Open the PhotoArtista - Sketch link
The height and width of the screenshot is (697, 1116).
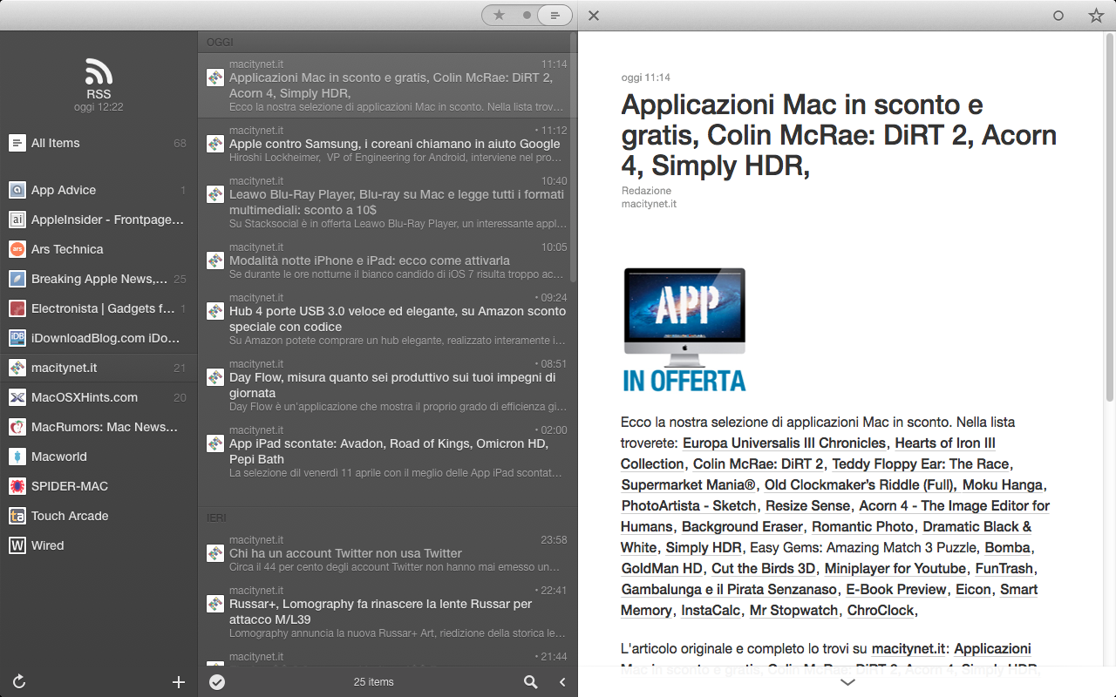(689, 505)
